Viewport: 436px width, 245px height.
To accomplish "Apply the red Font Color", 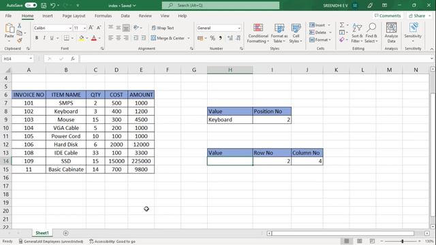I will [x=94, y=38].
